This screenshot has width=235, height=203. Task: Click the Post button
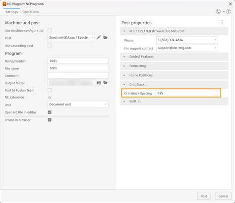[204, 196]
